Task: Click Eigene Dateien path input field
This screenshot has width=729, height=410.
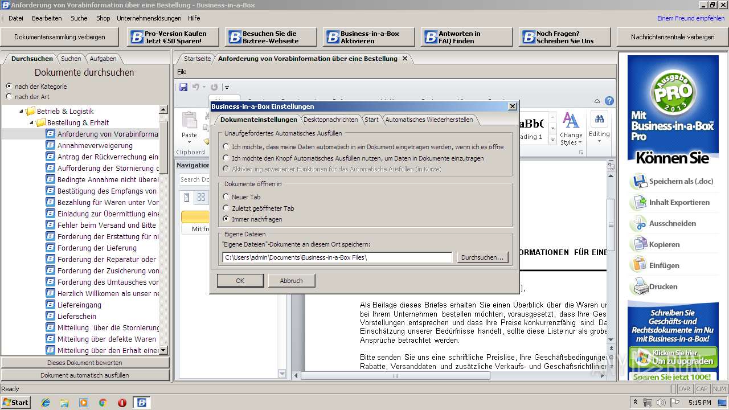Action: pos(337,257)
